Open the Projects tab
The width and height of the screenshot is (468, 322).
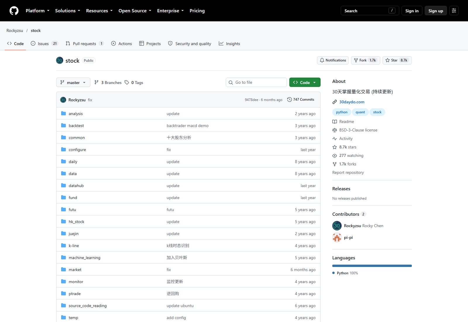click(x=150, y=44)
